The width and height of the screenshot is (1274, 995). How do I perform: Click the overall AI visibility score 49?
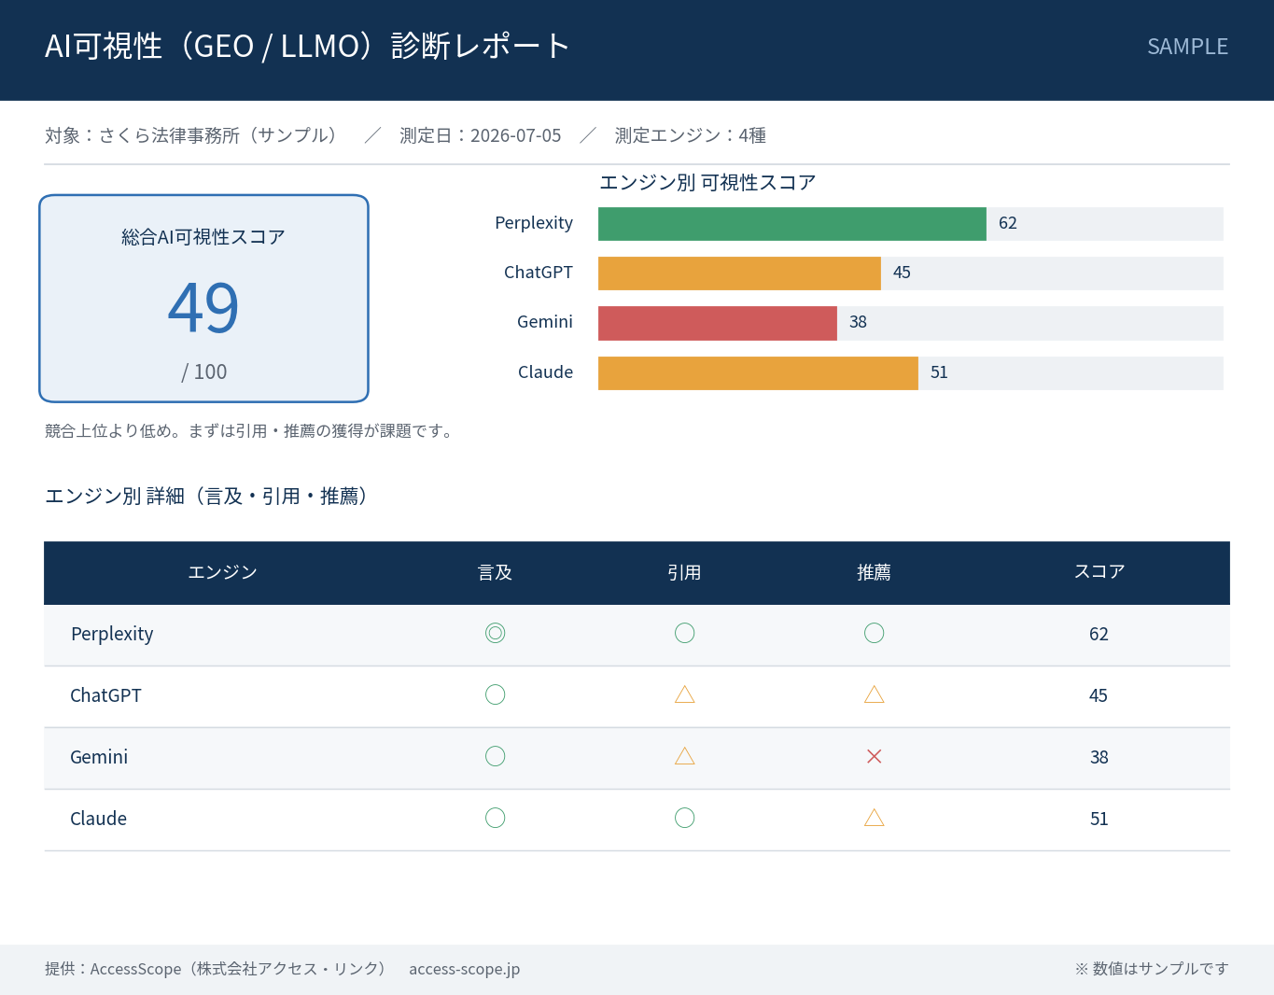203,308
